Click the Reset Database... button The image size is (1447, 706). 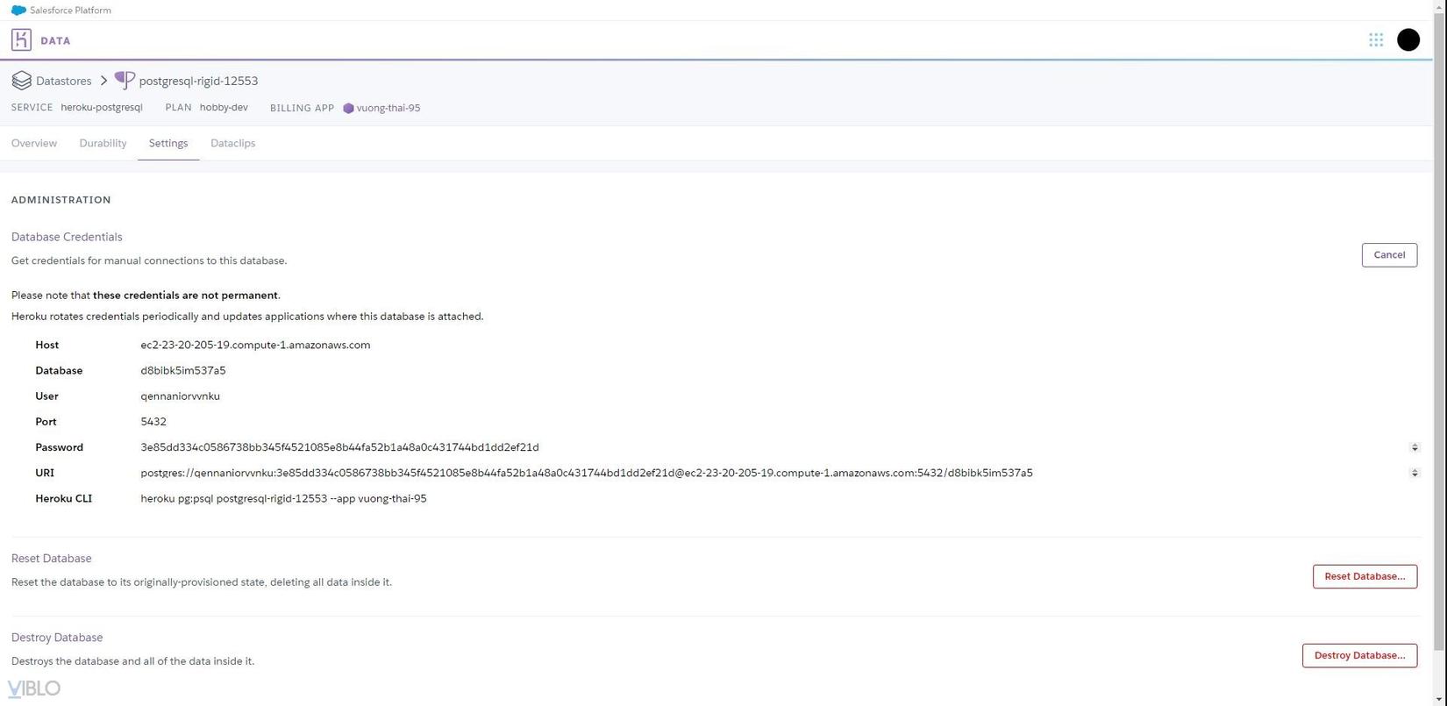click(x=1365, y=576)
